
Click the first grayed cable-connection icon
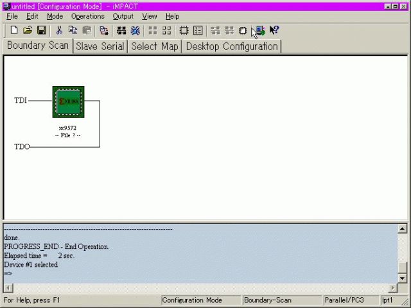tap(216, 31)
